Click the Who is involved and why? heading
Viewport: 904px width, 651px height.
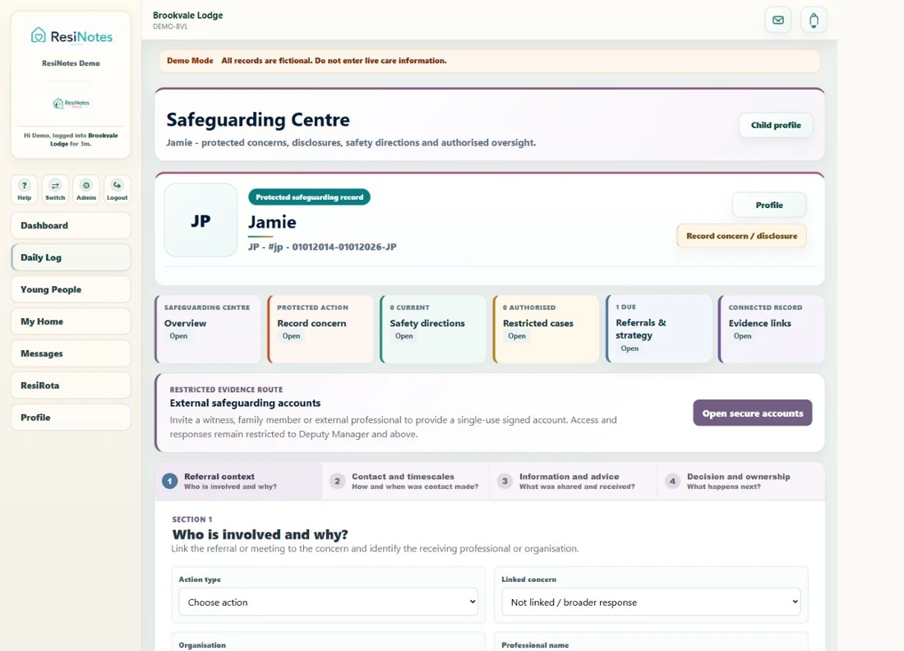(x=260, y=534)
